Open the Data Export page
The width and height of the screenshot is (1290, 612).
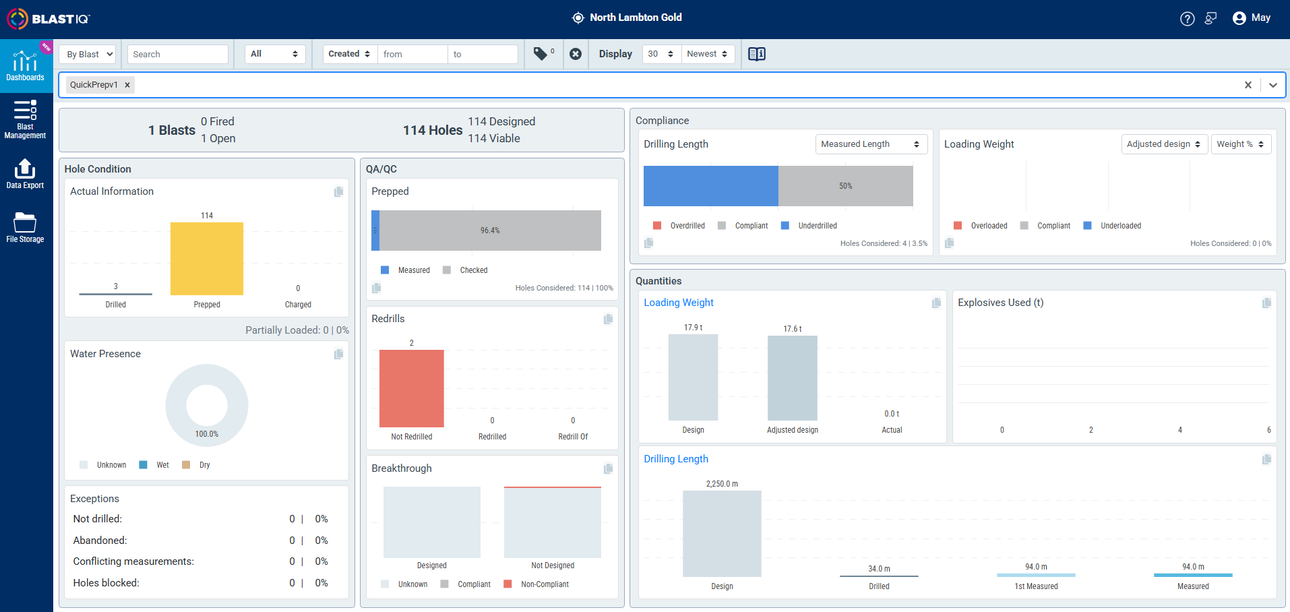pos(26,173)
